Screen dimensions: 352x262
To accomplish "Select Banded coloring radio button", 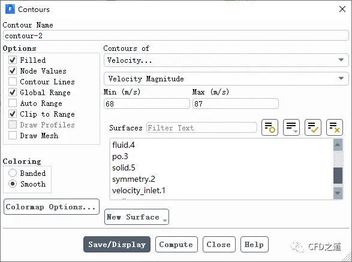I will 13,173.
